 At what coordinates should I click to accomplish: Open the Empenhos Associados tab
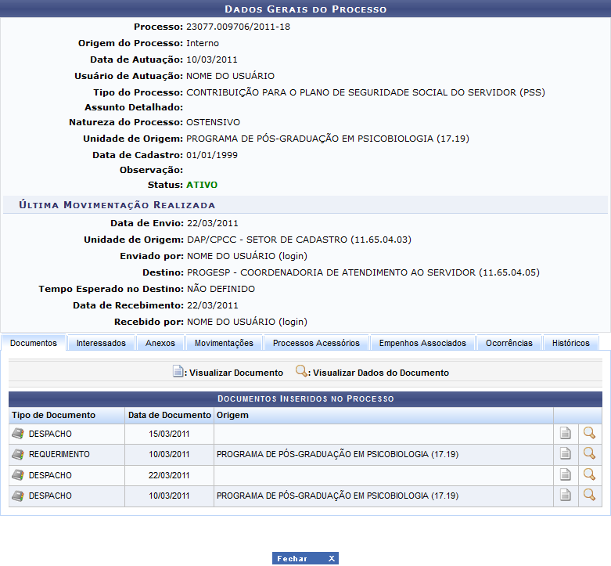(x=422, y=343)
